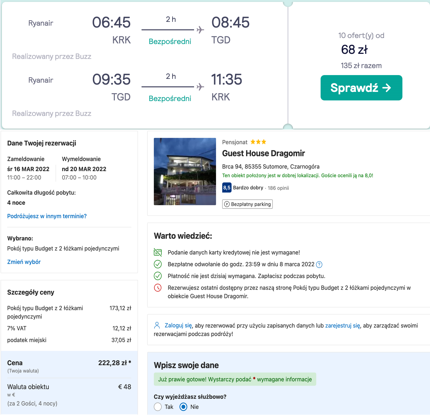Click the zarejestruj się link
The image size is (430, 415).
tap(342, 325)
